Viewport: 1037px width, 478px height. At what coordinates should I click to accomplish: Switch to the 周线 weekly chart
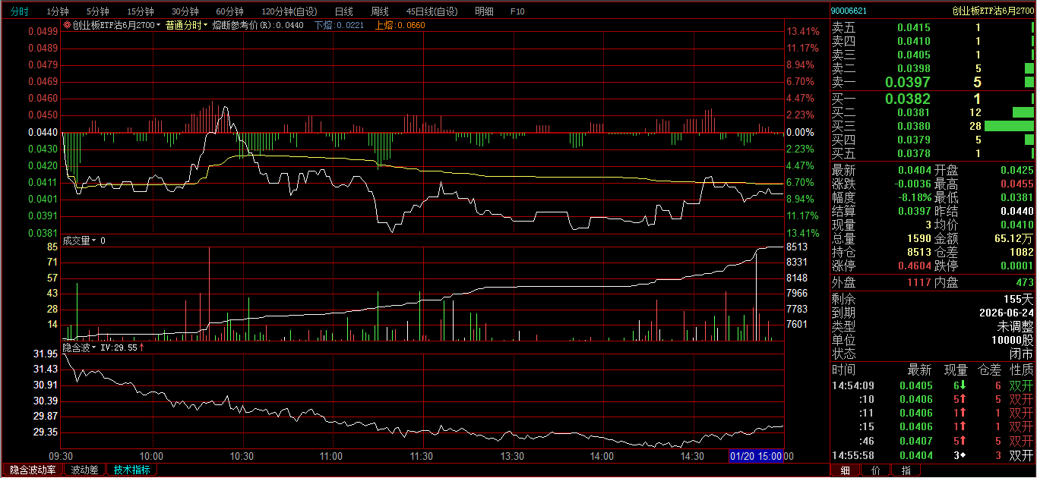point(379,11)
